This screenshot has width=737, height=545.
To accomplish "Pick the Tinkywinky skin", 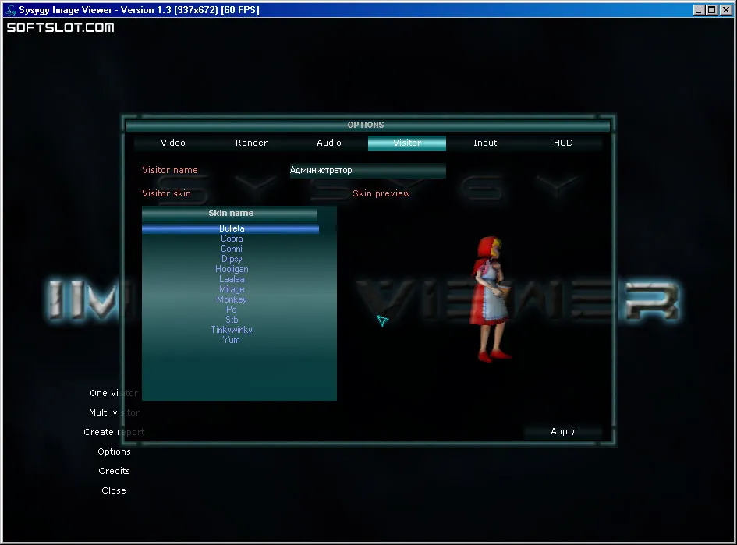I will coord(232,330).
